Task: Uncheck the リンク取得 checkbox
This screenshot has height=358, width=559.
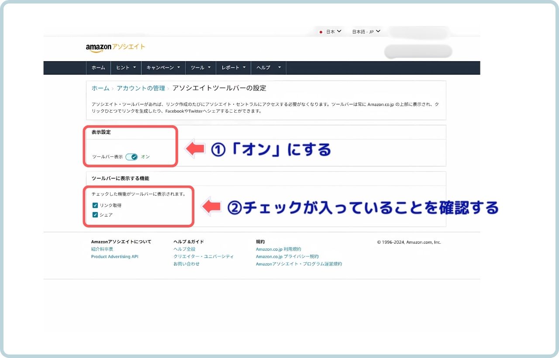Action: point(95,205)
